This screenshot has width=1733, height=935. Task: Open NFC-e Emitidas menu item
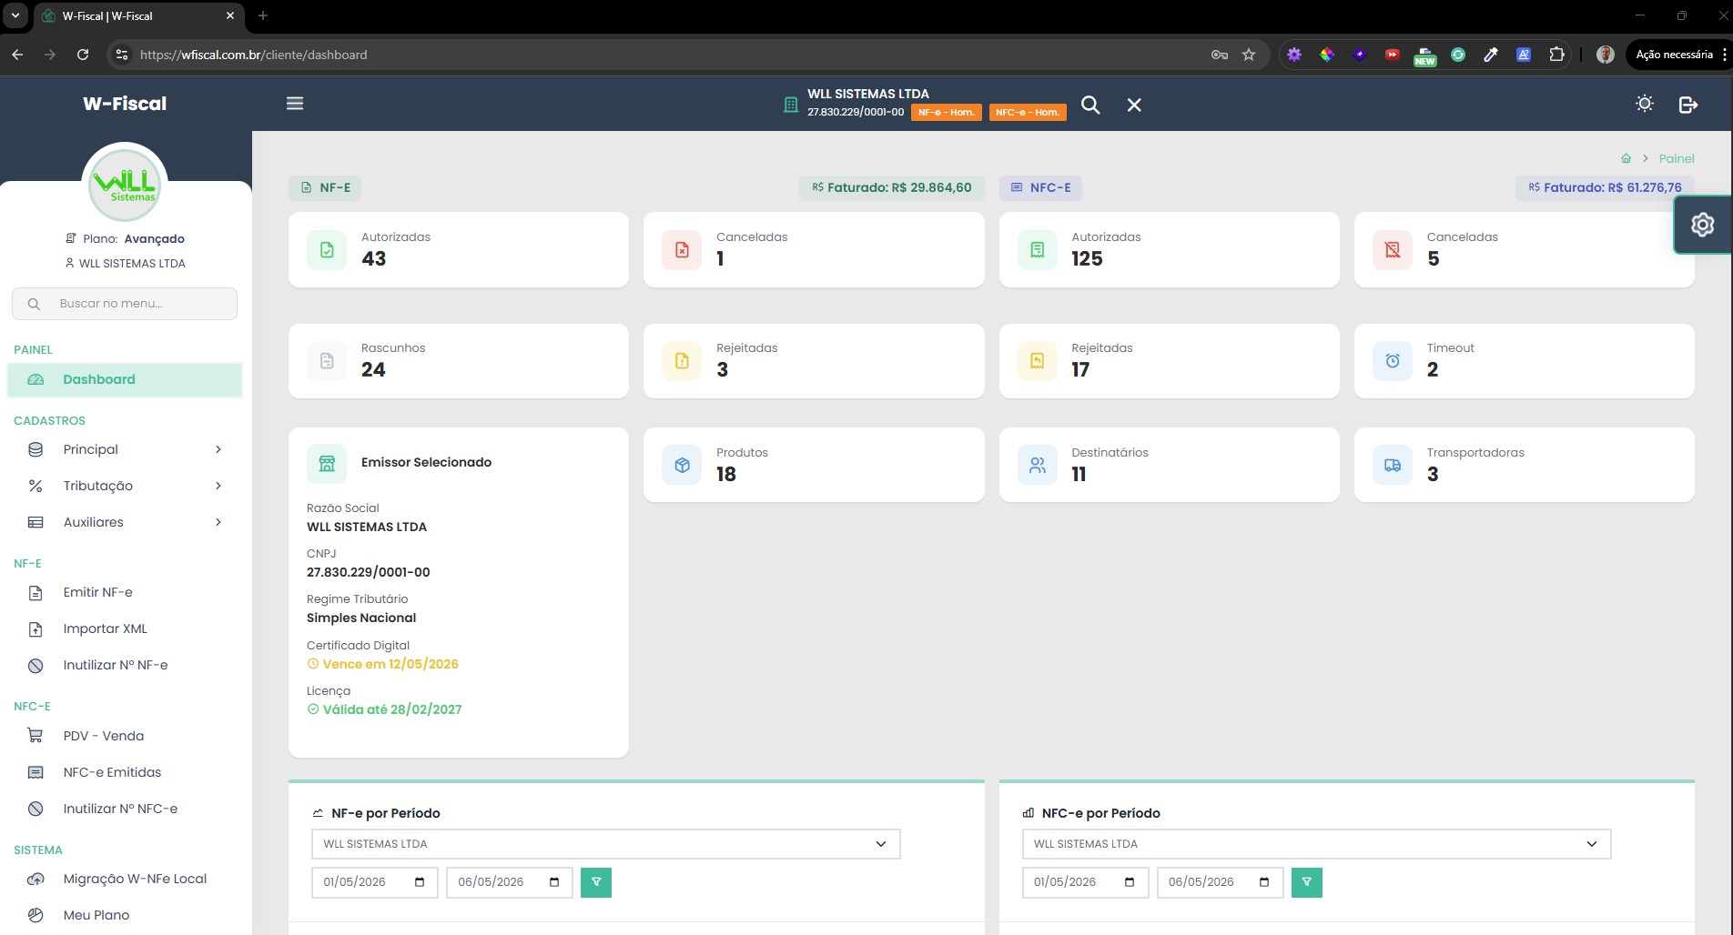[125, 772]
